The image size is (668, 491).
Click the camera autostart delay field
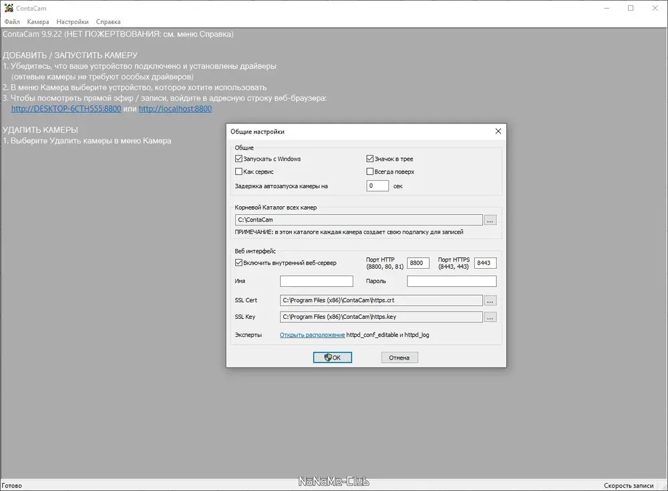coord(377,186)
